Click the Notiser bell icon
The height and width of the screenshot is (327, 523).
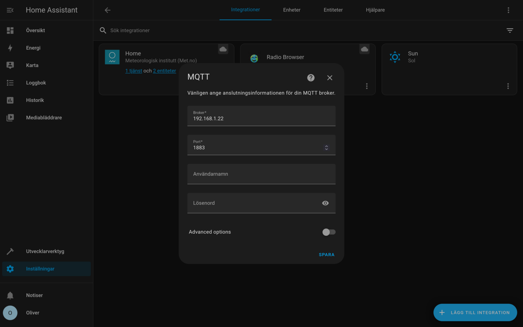tap(10, 295)
